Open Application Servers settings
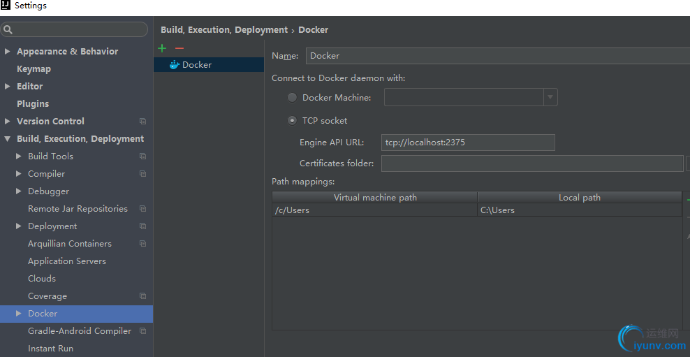The height and width of the screenshot is (357, 690). (67, 261)
